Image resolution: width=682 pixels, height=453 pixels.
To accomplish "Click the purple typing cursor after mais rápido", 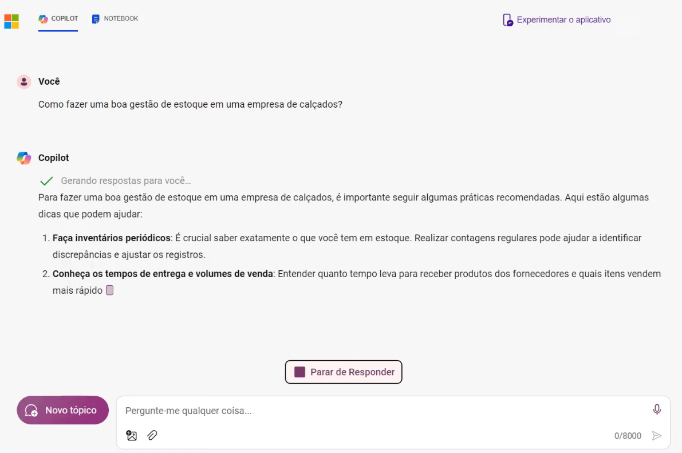I will tap(110, 290).
